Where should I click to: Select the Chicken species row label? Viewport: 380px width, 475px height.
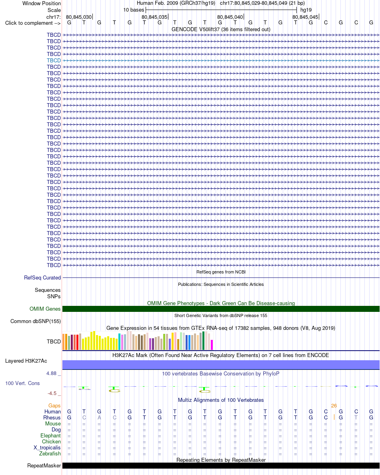(x=51, y=442)
